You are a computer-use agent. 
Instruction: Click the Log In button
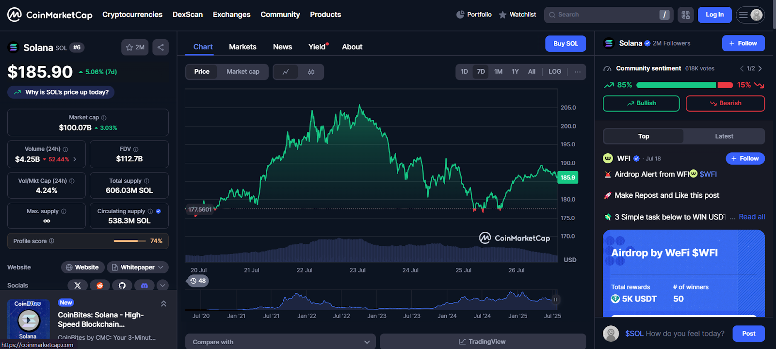[714, 15]
